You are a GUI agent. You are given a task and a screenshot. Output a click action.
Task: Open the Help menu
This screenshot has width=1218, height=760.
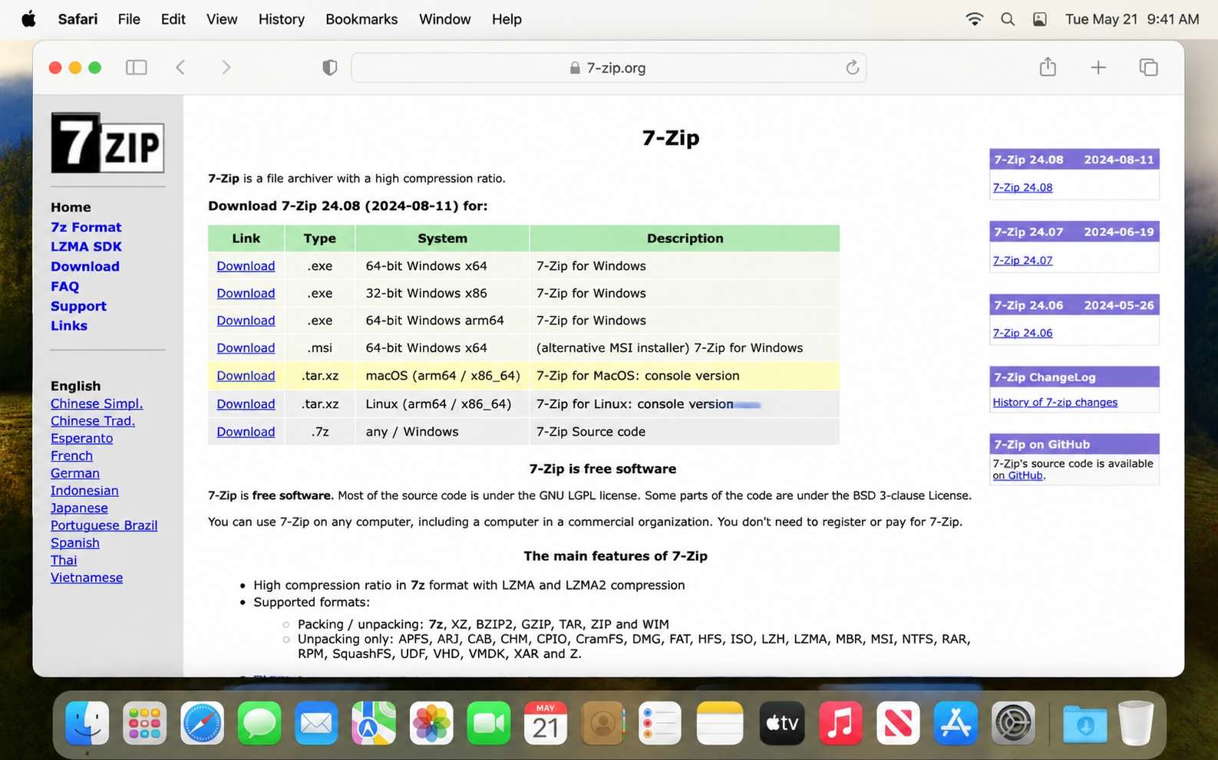click(507, 19)
